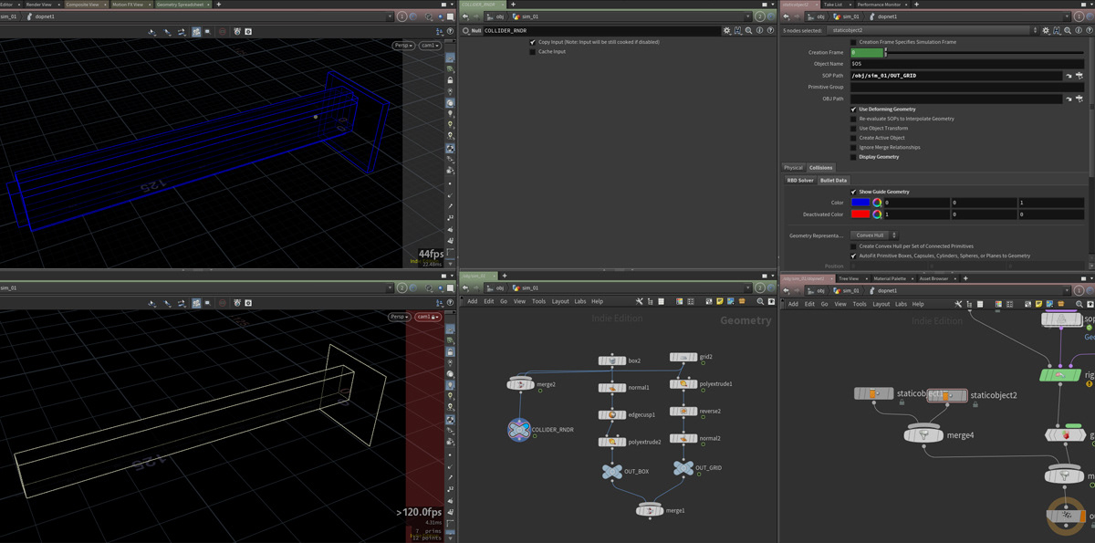Select the merge1 node
Viewport: 1095px width, 543px height.
click(x=650, y=510)
